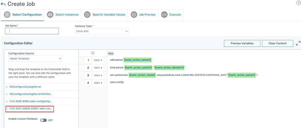Click line number 4 box

tap(88, 83)
